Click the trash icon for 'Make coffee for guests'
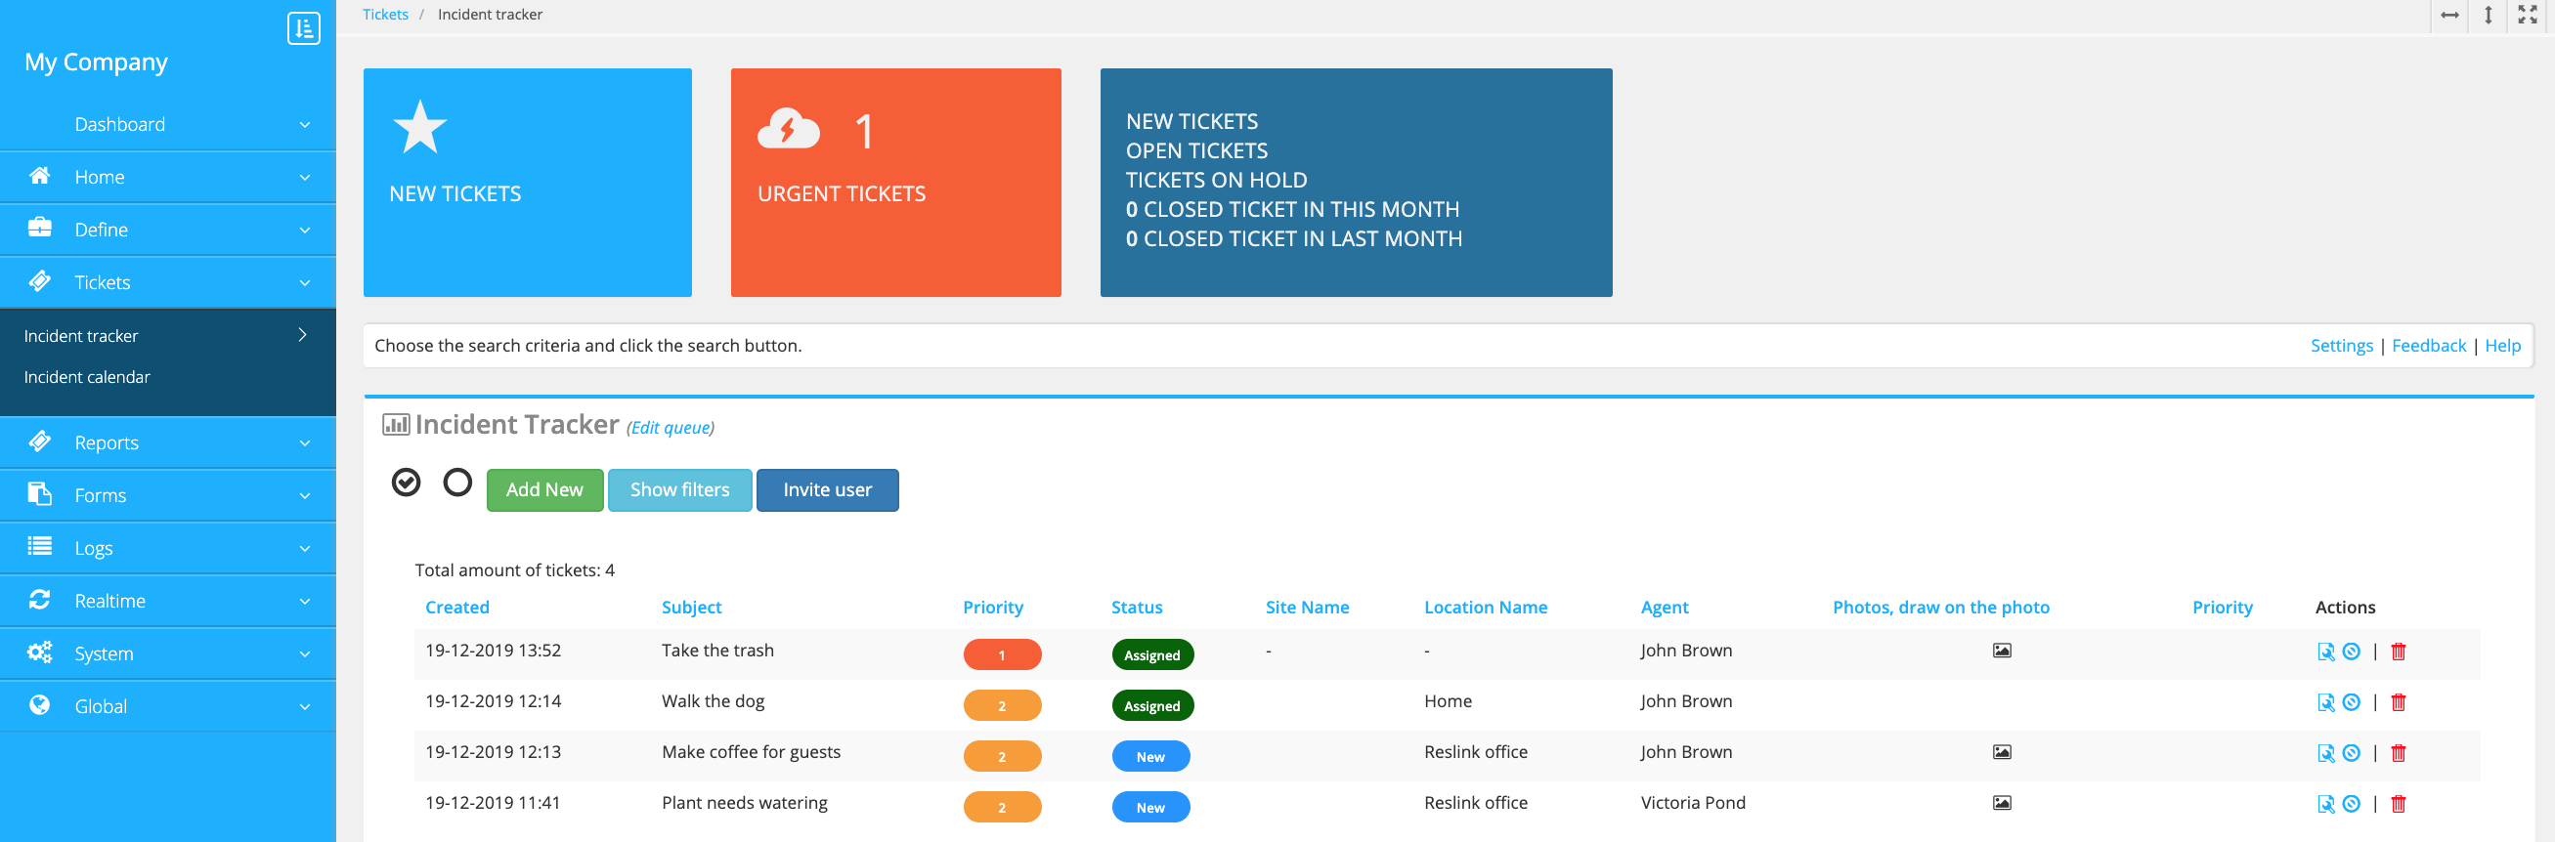This screenshot has height=842, width=2555. pyautogui.click(x=2398, y=753)
